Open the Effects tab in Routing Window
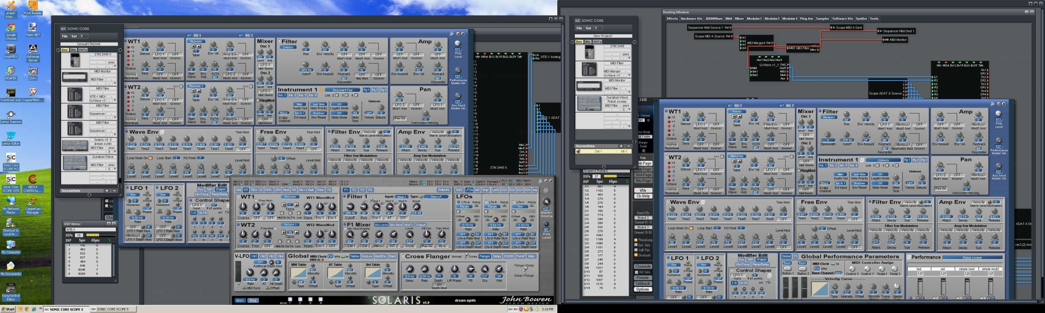The width and height of the screenshot is (1045, 313). pyautogui.click(x=672, y=18)
